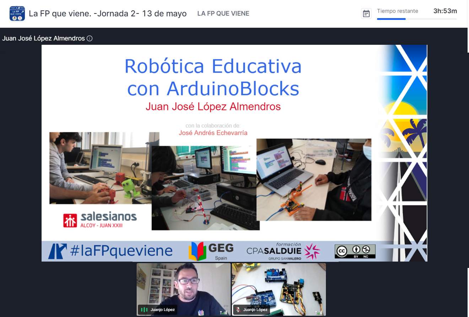
Task: Click the LA FP QUE VIENE organizer label
Action: [223, 14]
